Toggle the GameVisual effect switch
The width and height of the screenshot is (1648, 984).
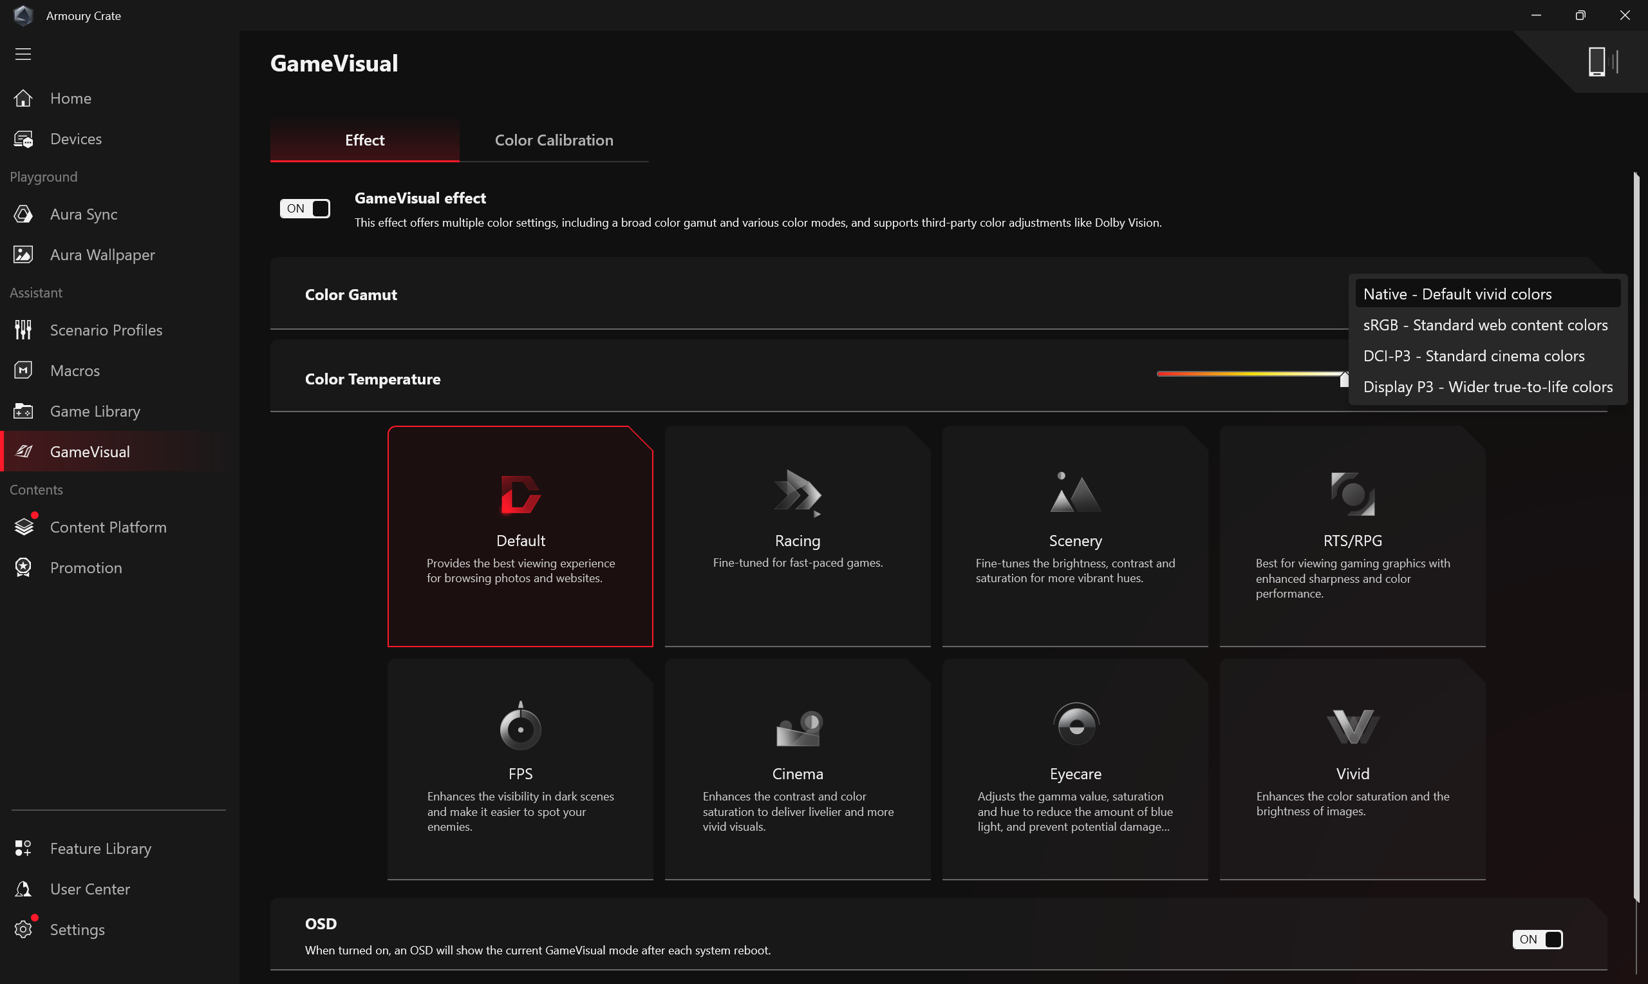pyautogui.click(x=305, y=209)
